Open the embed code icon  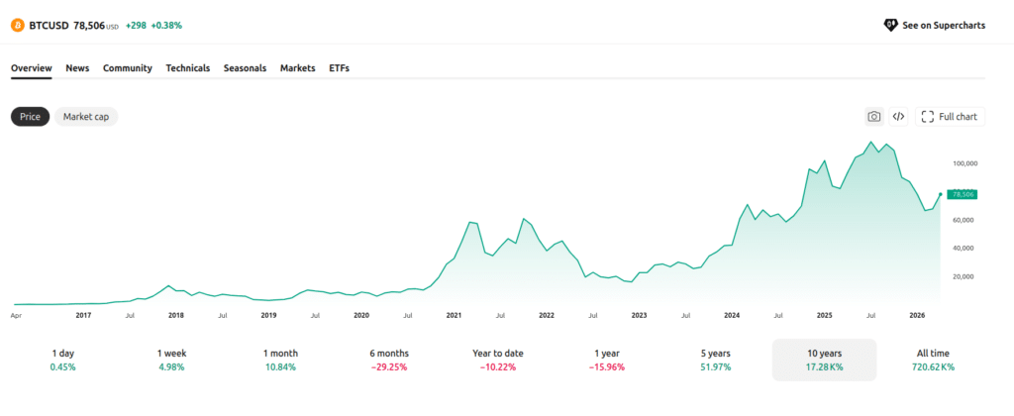coord(898,117)
